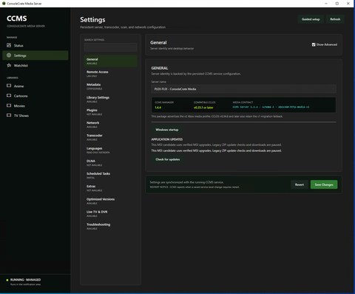Go to the Status page

tap(35, 45)
